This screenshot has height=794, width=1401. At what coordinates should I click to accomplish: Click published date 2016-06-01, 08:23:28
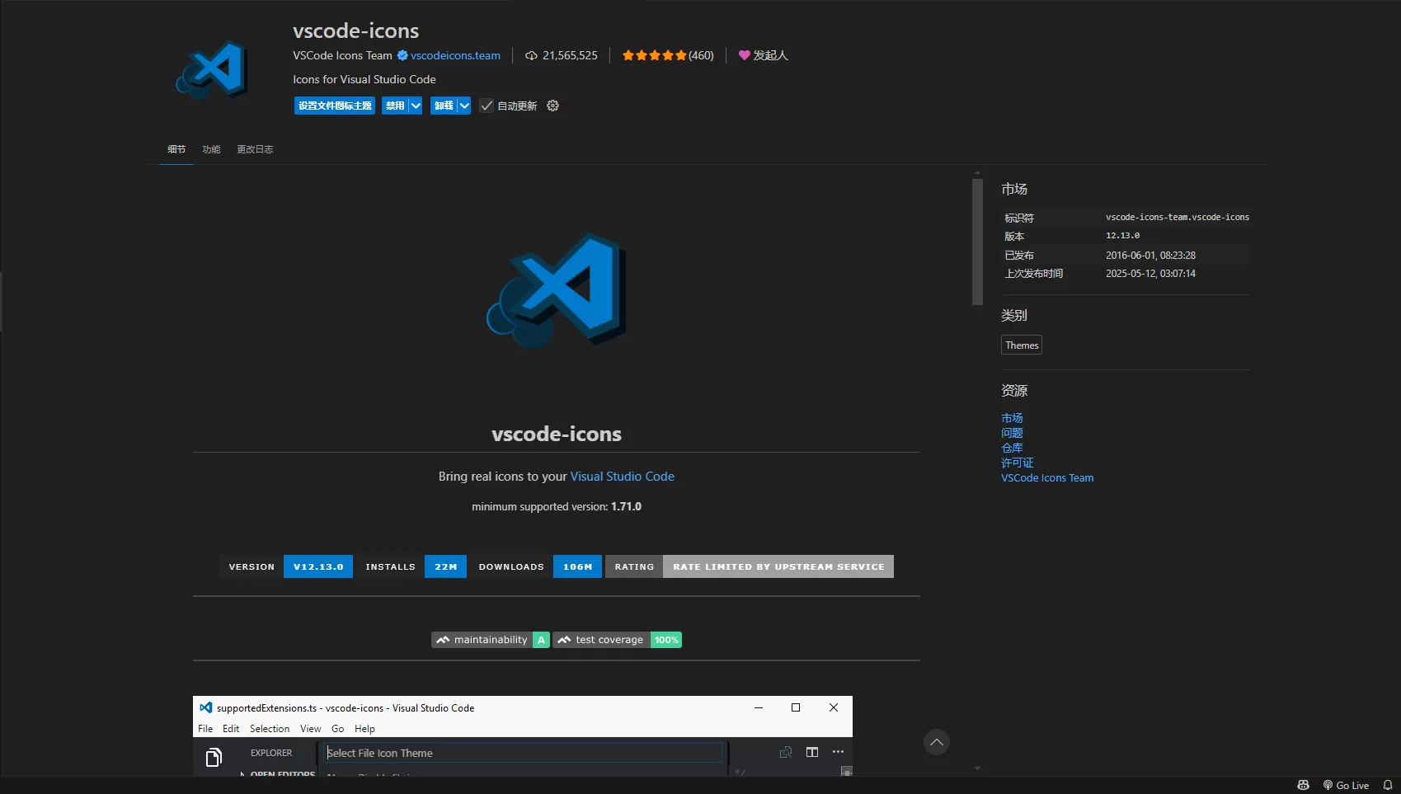coord(1150,256)
